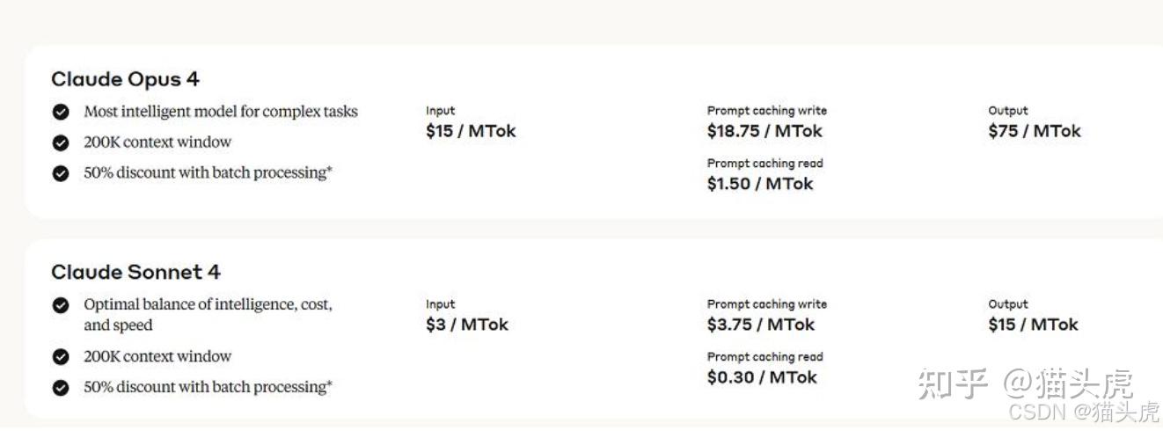Viewport: 1163px width, 431px height.
Task: Click checkmark beside Opus 200K context window
Action: (61, 142)
